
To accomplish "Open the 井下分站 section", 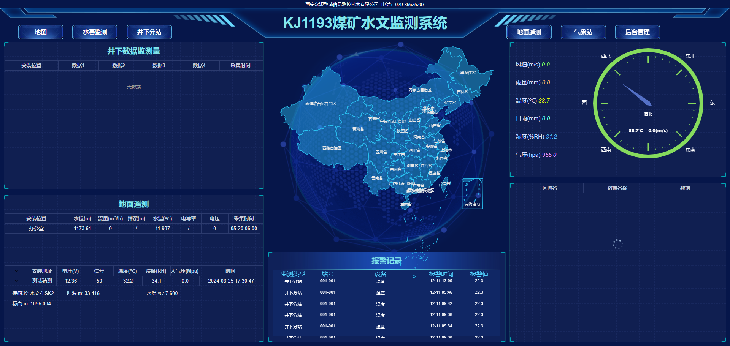I will 149,32.
